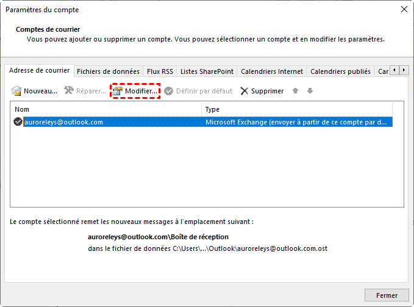Click the Fermer button
This screenshot has height=307, width=414.
[387, 295]
